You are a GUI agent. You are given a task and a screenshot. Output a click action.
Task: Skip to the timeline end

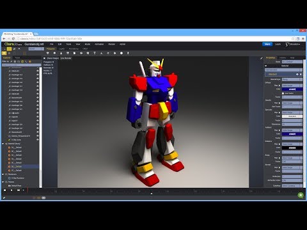19,190
